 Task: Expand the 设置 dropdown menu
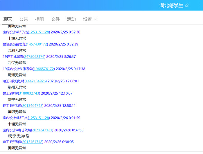click(89, 19)
